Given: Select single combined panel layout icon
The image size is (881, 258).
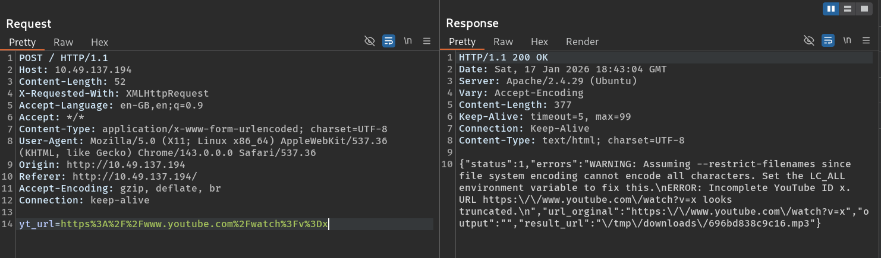Looking at the screenshot, I should point(864,9).
